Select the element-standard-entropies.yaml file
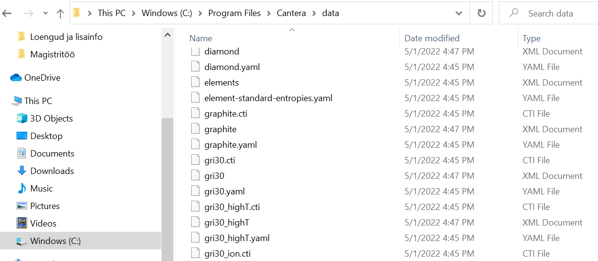Screen dimensions: 598x261 point(268,98)
